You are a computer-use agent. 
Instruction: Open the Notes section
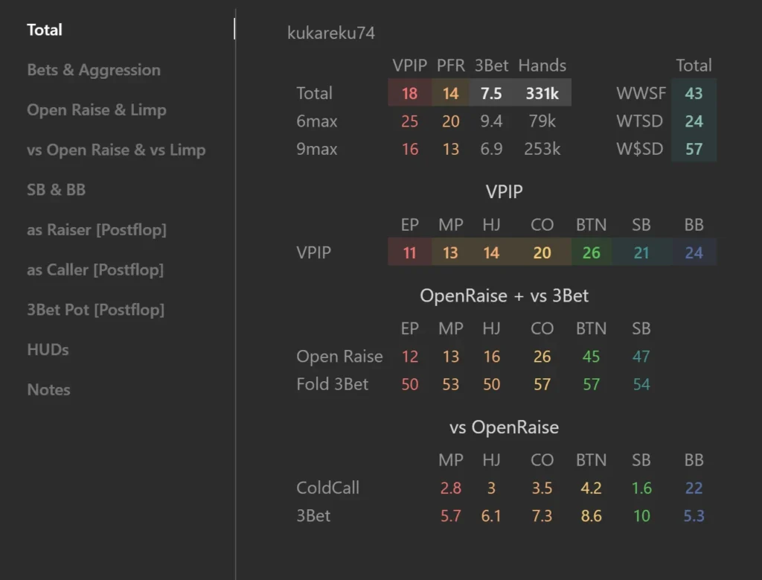coord(48,389)
